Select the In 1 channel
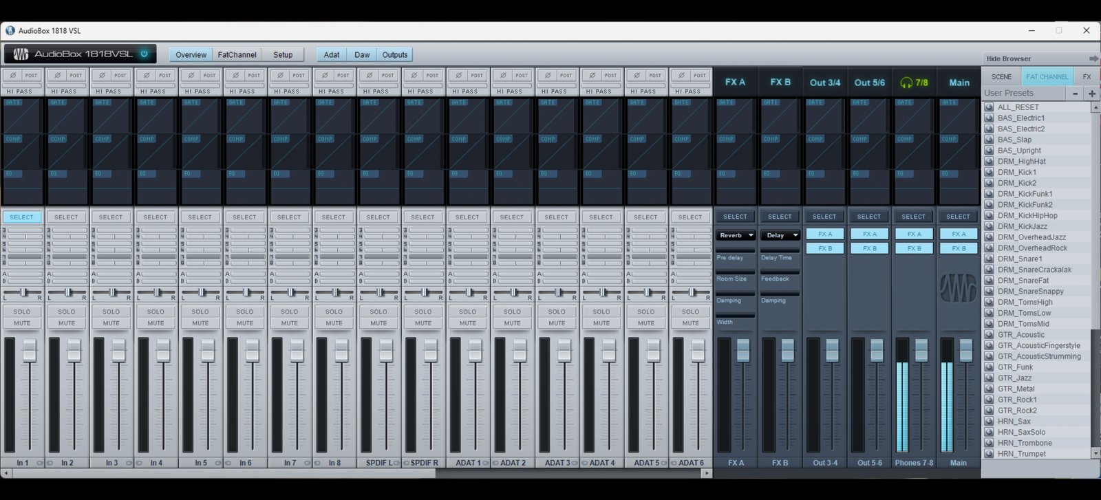Viewport: 1101px width, 500px height. coord(22,217)
